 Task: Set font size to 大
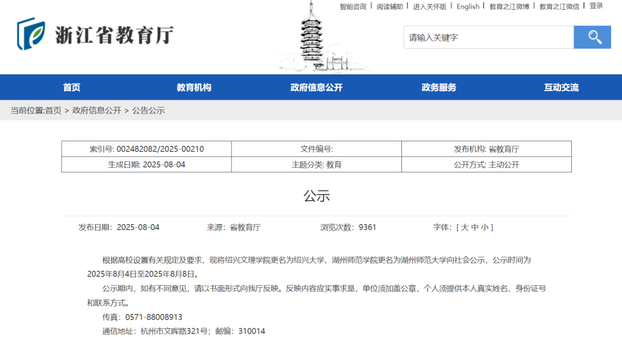pyautogui.click(x=465, y=228)
